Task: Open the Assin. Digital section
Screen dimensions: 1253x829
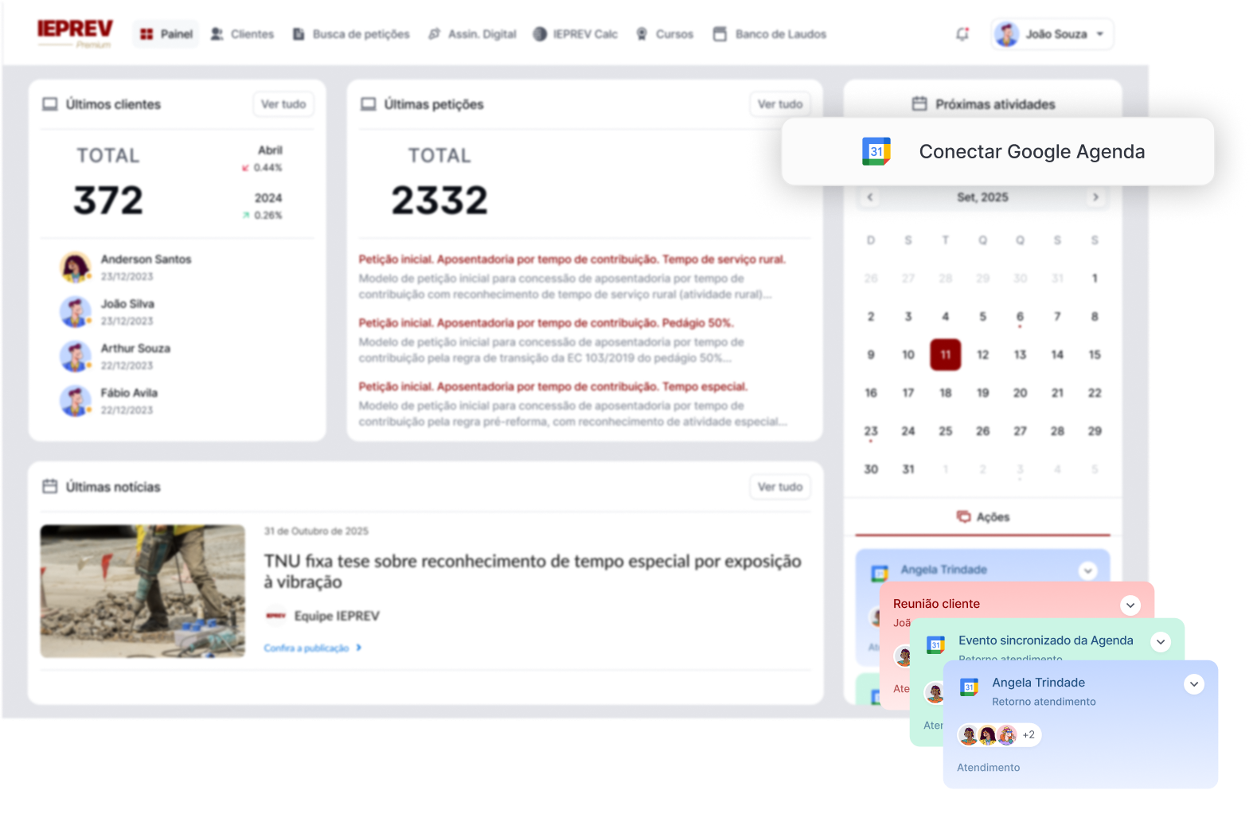Action: [x=472, y=34]
